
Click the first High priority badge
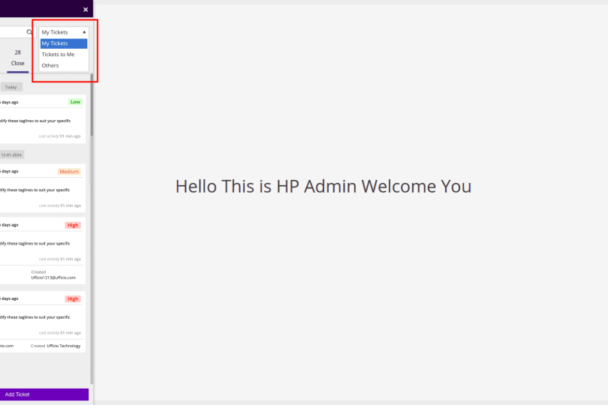click(73, 225)
